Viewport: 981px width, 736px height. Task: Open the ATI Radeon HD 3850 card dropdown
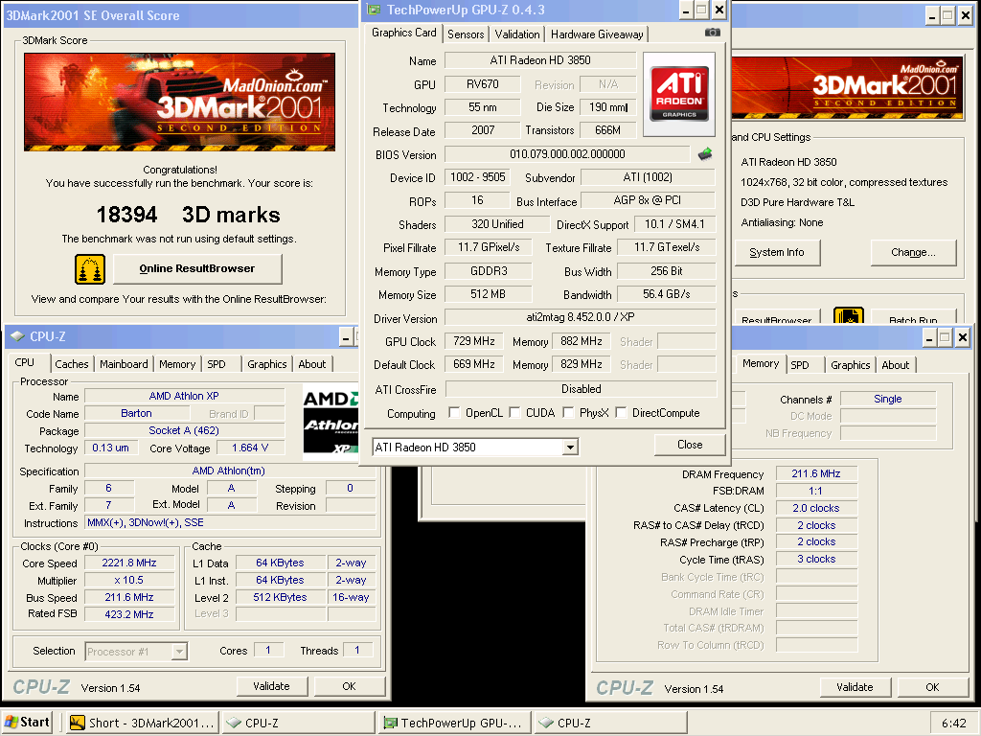pos(569,448)
